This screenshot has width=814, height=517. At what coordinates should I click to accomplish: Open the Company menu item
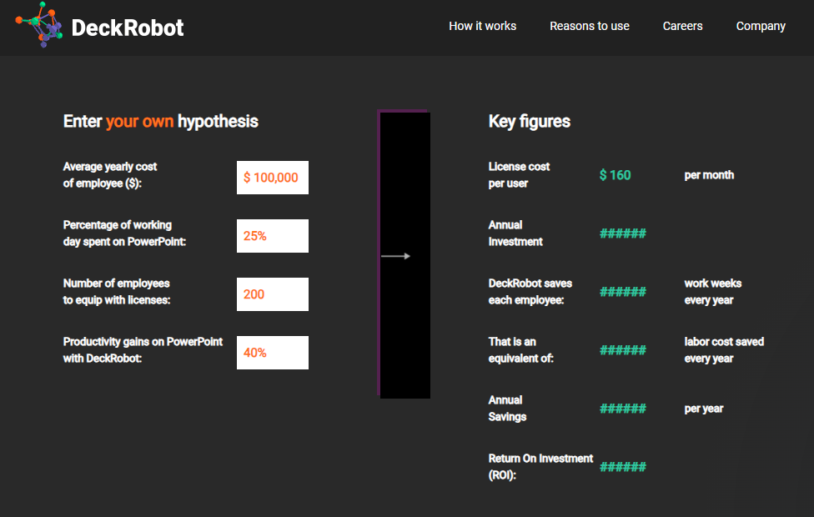pyautogui.click(x=761, y=27)
